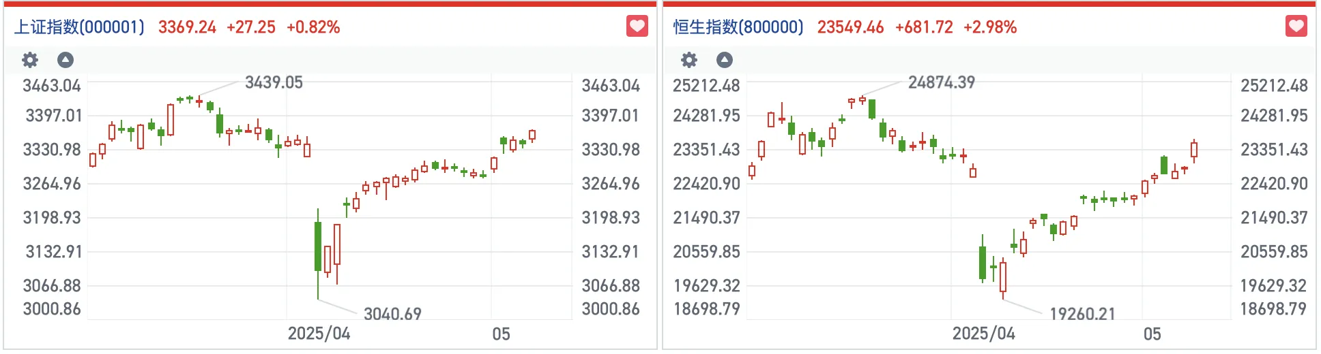The image size is (1321, 354).
Task: Click the 23549.46 latest price value
Action: pyautogui.click(x=850, y=27)
